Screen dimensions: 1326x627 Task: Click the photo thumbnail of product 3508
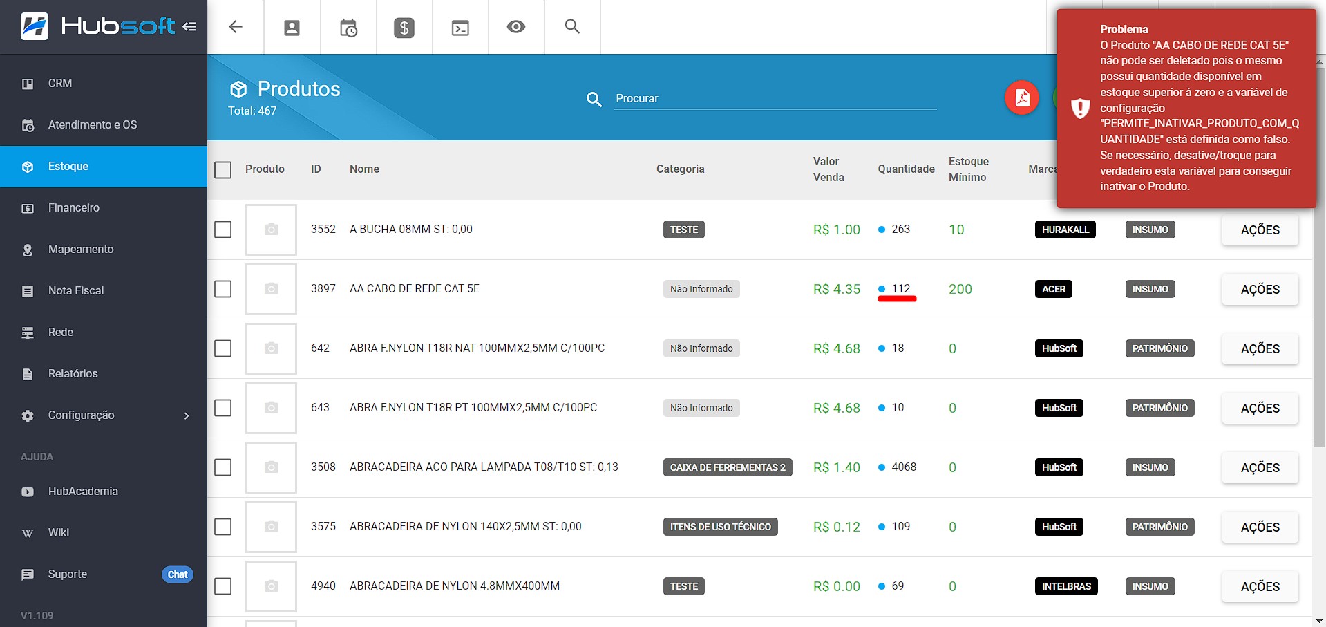coord(271,467)
